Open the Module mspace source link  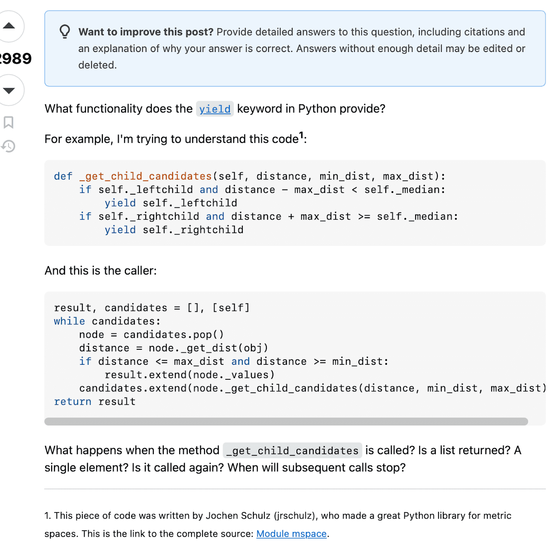point(291,534)
